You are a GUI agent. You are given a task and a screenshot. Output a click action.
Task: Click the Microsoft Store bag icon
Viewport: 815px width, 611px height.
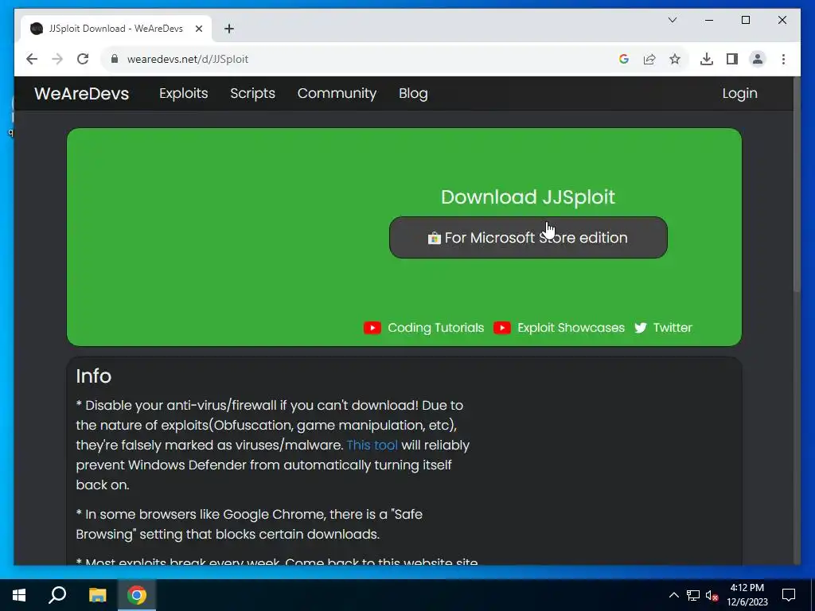pyautogui.click(x=434, y=238)
